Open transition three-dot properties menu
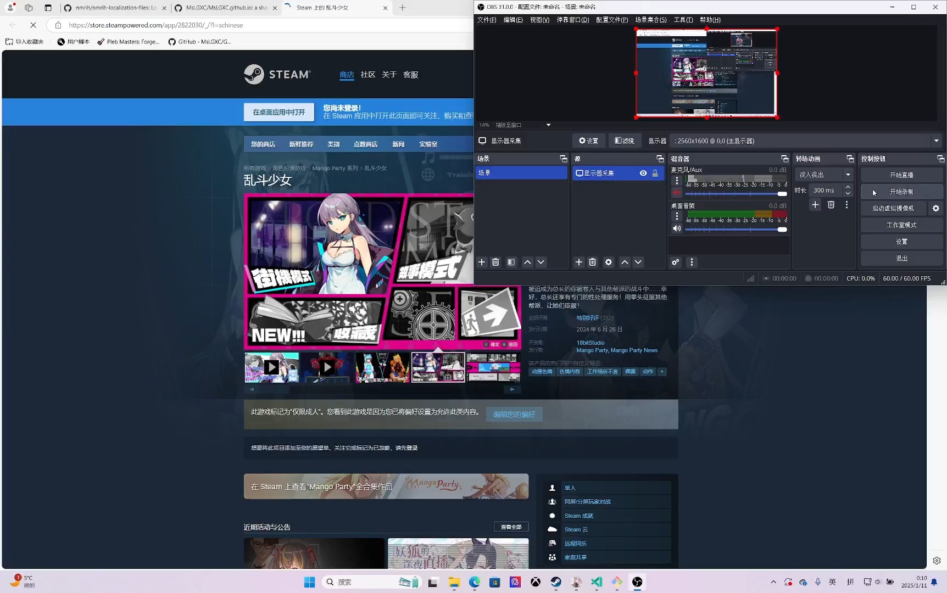 846,205
